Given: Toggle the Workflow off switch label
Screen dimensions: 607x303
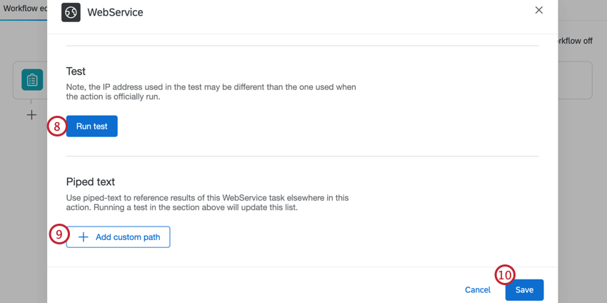Looking at the screenshot, I should (x=576, y=41).
